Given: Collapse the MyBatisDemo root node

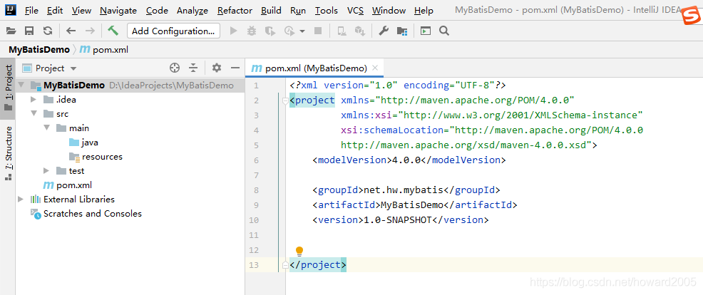Looking at the screenshot, I should 21,86.
